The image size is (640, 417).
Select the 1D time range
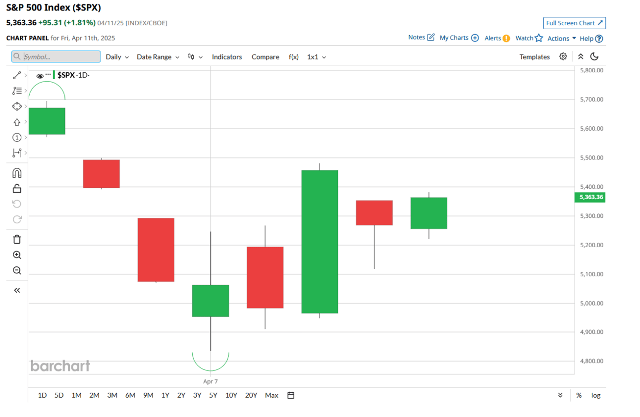coord(43,395)
